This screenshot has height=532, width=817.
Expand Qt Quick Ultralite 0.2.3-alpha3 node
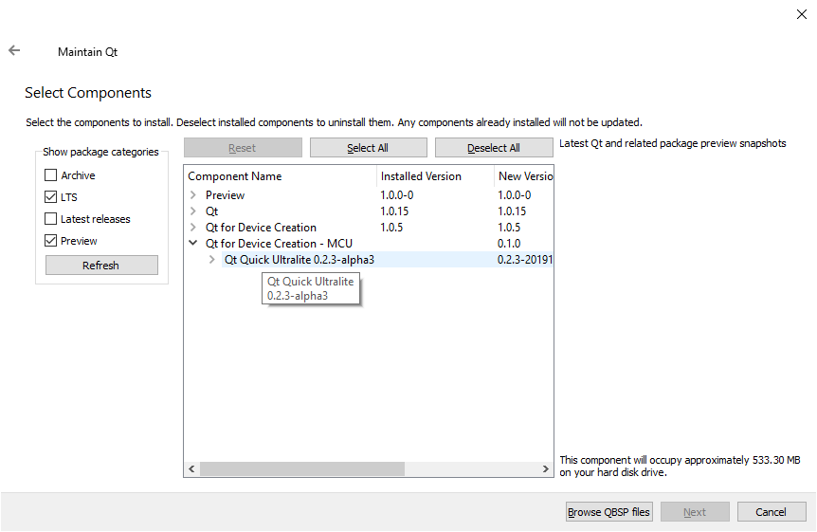(211, 259)
